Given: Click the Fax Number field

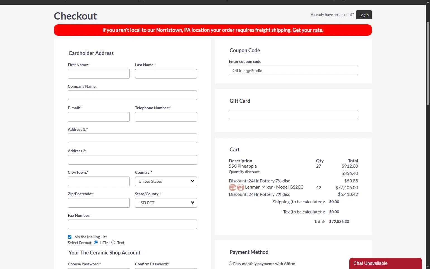Looking at the screenshot, I should click(132, 224).
